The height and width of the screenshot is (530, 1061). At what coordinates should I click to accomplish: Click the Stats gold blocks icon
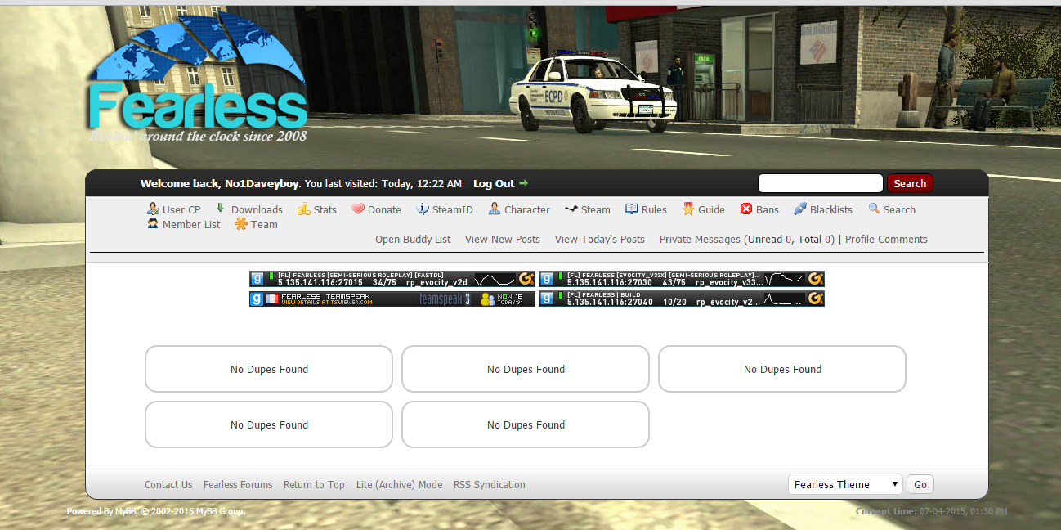304,209
